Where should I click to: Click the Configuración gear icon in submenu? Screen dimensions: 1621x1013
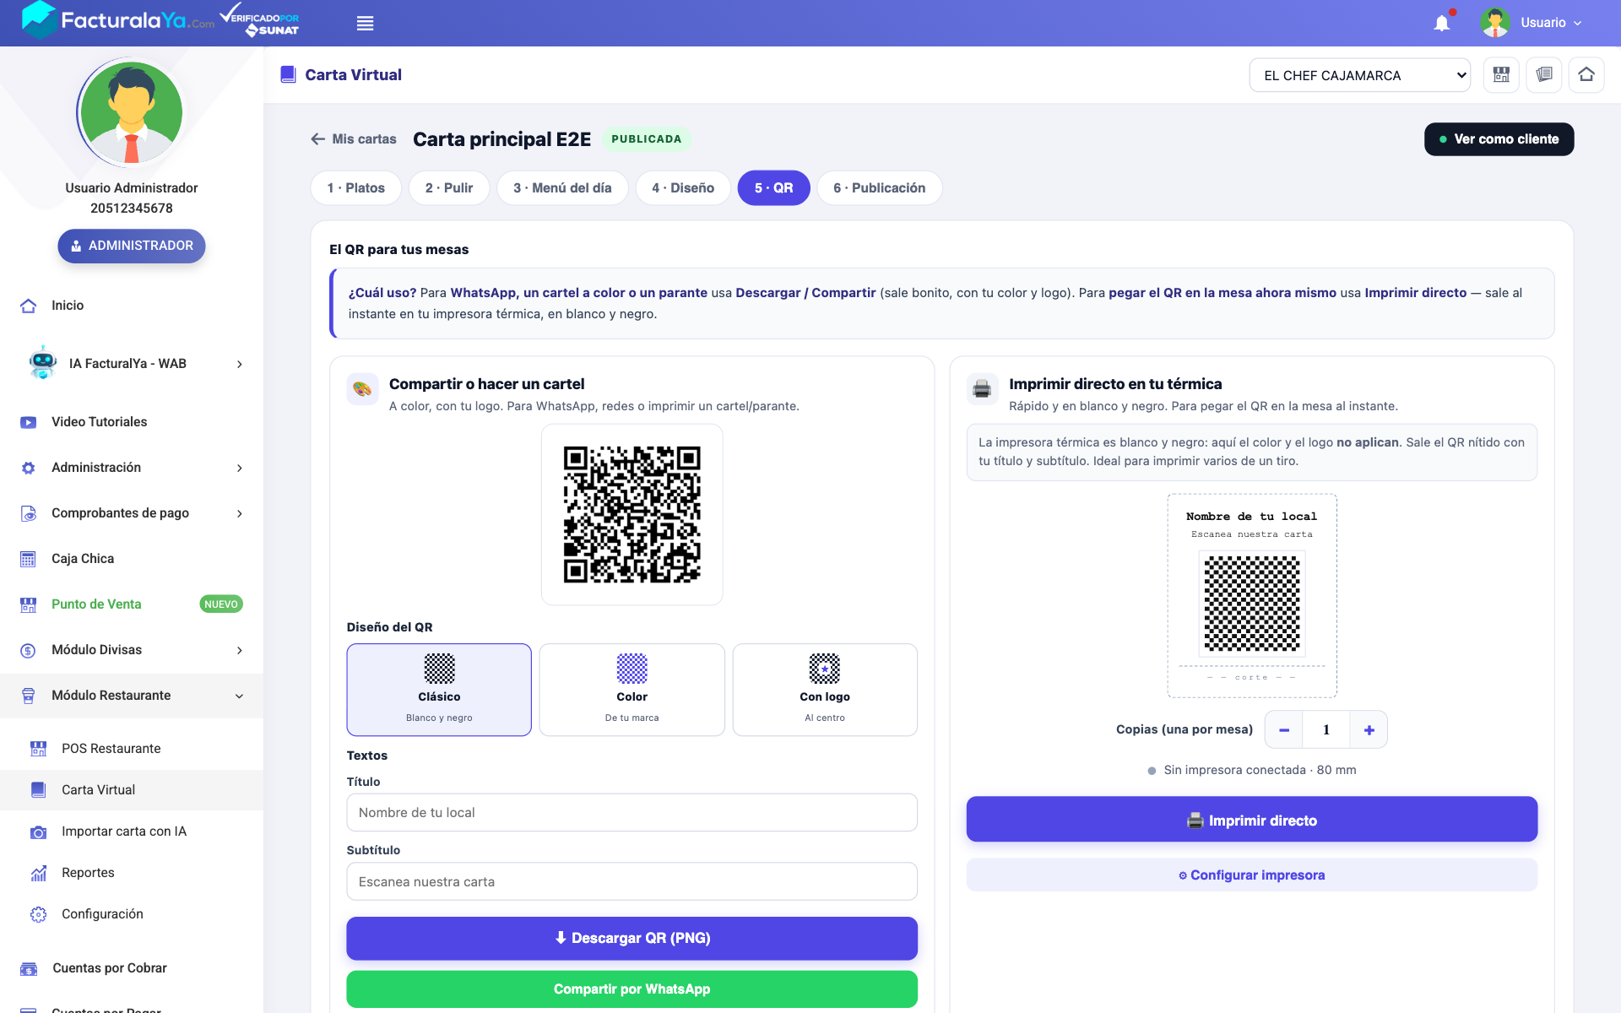point(39,914)
